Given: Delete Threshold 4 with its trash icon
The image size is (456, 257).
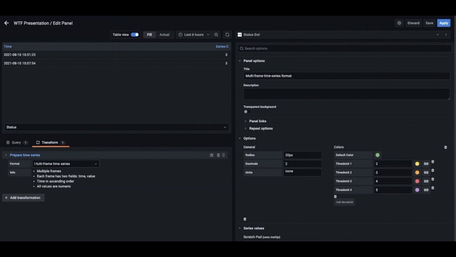Looking at the screenshot, I should [x=433, y=188].
